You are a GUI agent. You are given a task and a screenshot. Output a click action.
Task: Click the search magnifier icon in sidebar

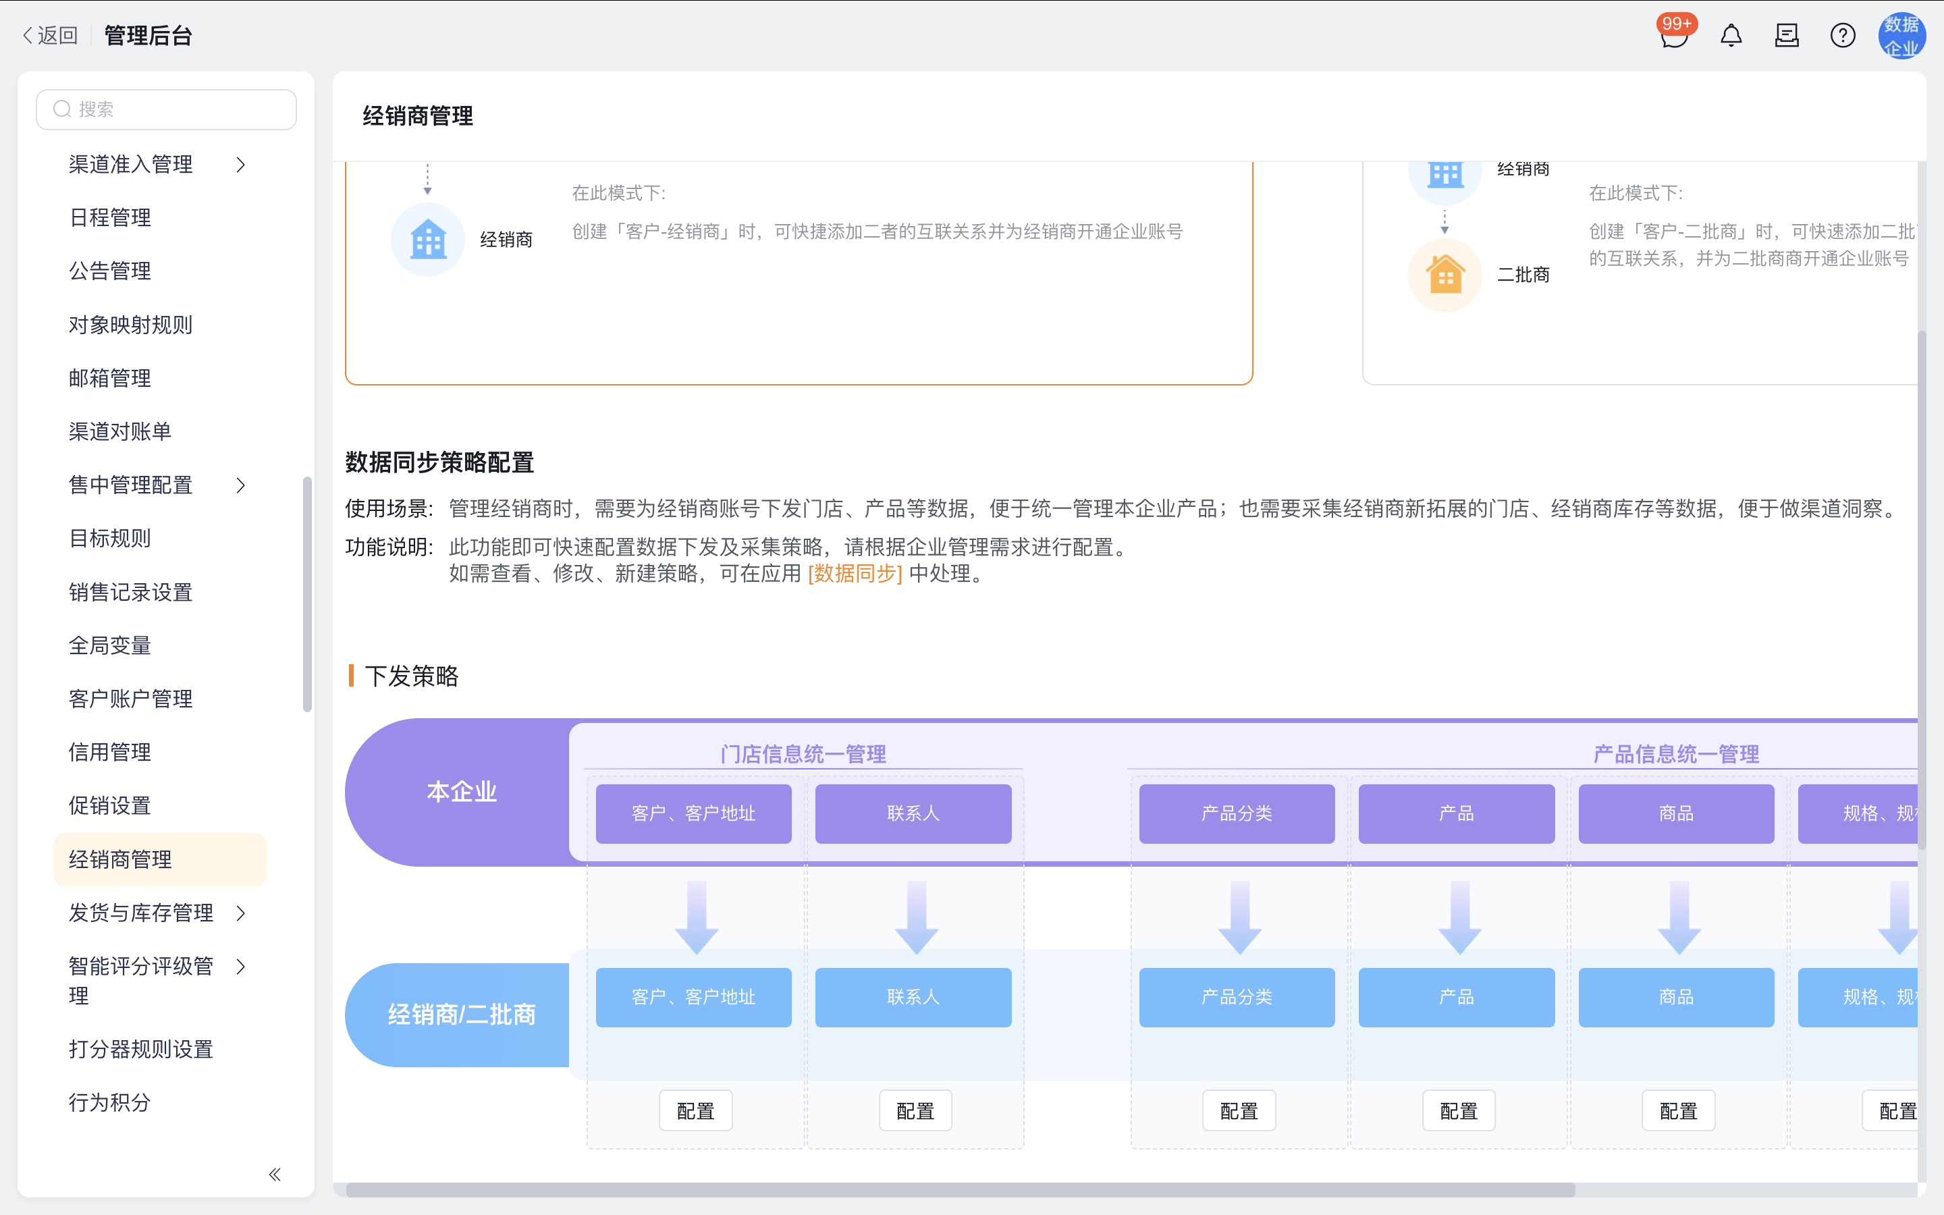62,109
